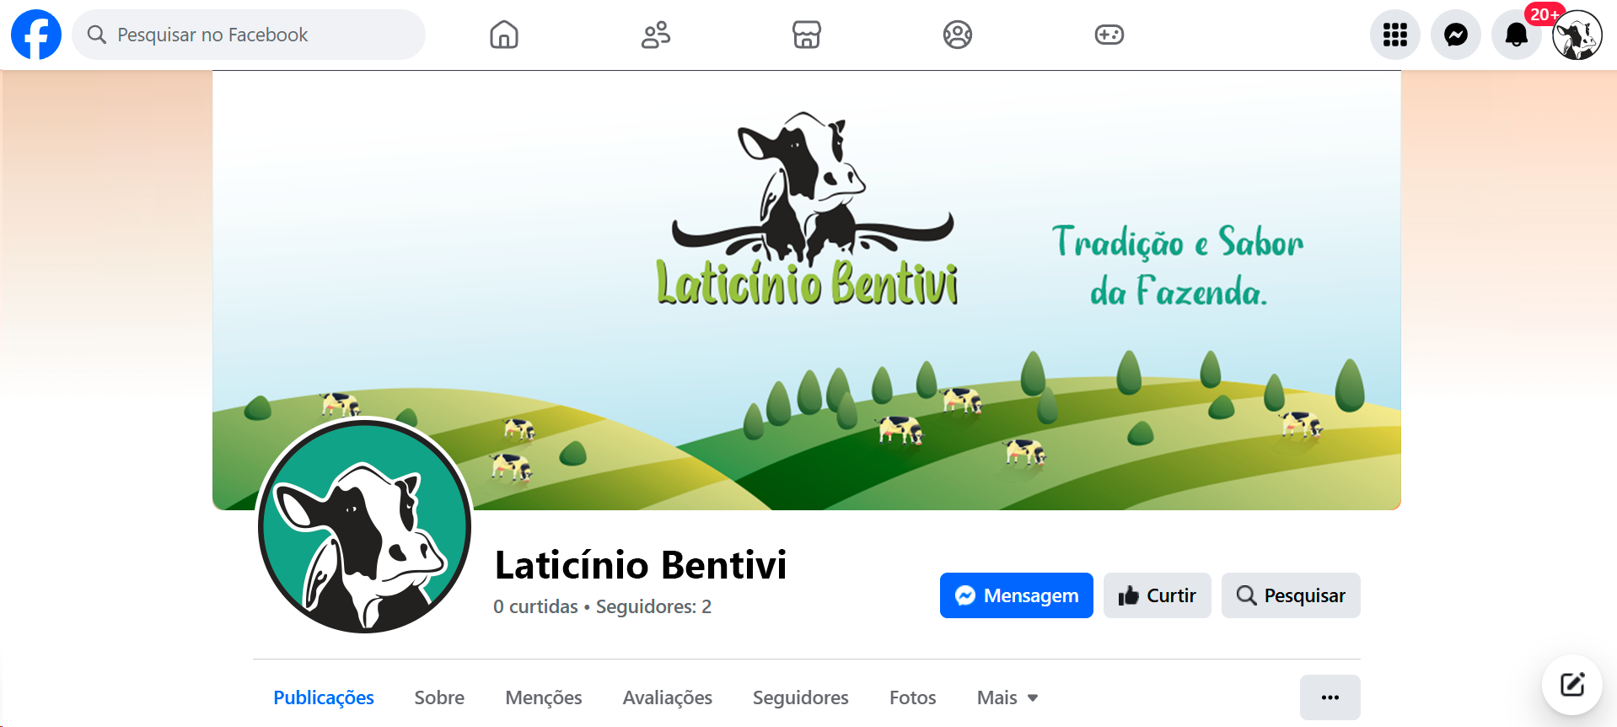The image size is (1617, 727).
Task: Go to the Home feed icon
Action: pyautogui.click(x=504, y=35)
